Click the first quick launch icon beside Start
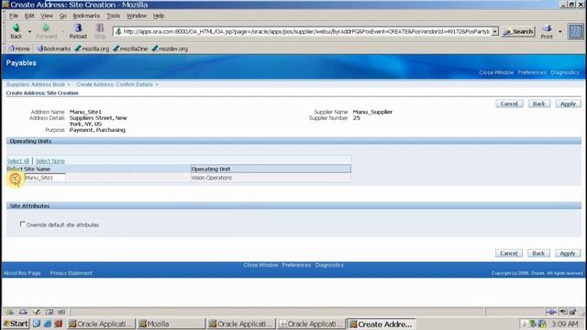This screenshot has width=587, height=330. point(37,324)
